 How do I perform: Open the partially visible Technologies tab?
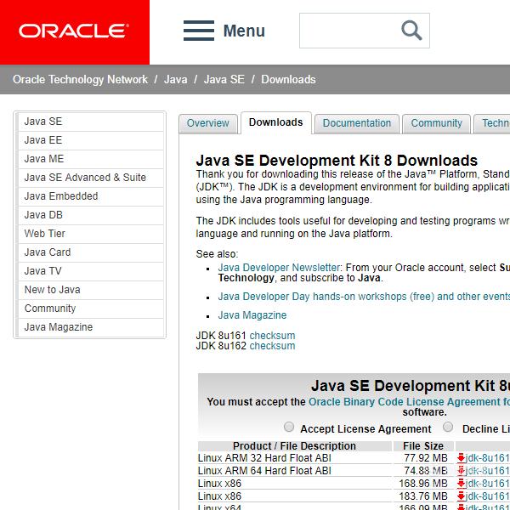tap(492, 123)
